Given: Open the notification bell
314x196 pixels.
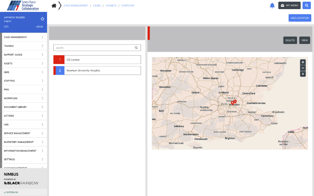Looking at the screenshot, I should click(x=272, y=5).
